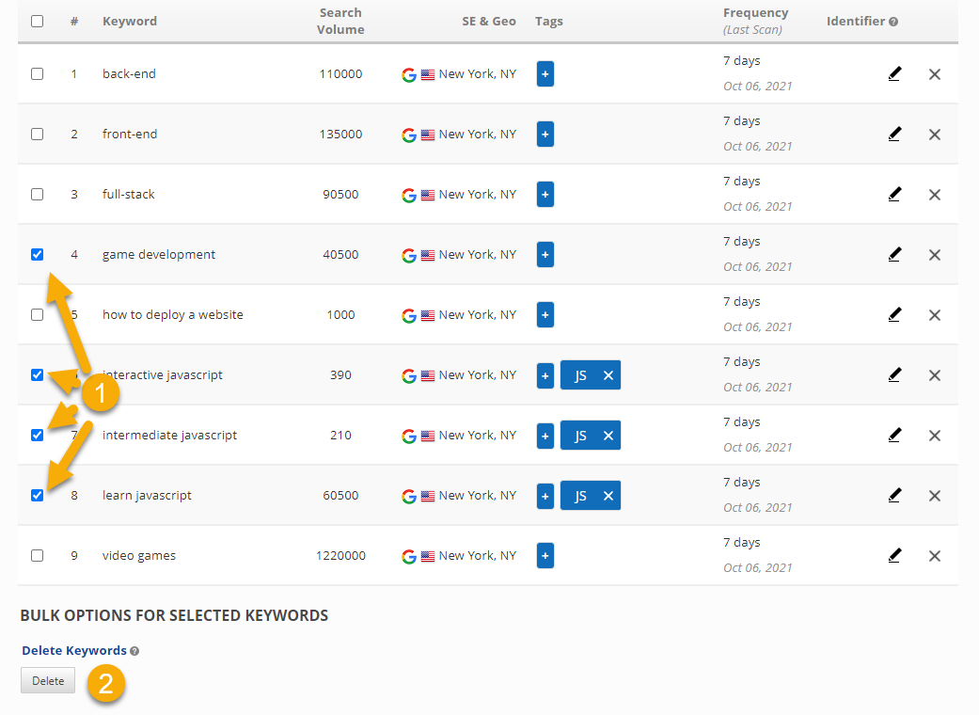Check the video games row checkbox
Viewport: 979px width, 715px height.
[x=37, y=555]
